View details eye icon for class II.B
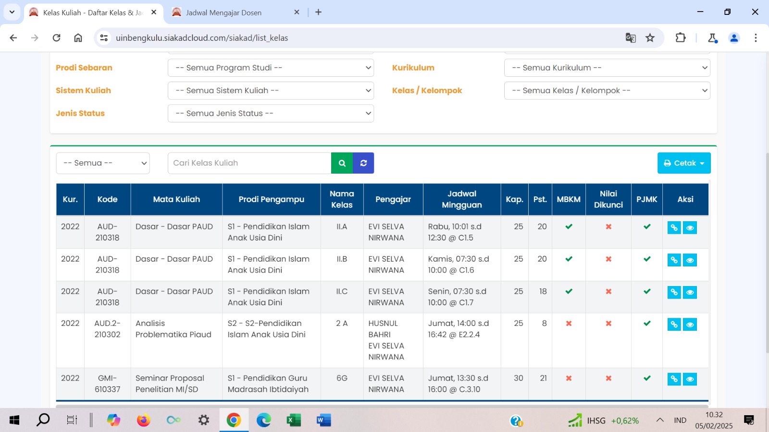The height and width of the screenshot is (432, 769). tap(690, 260)
